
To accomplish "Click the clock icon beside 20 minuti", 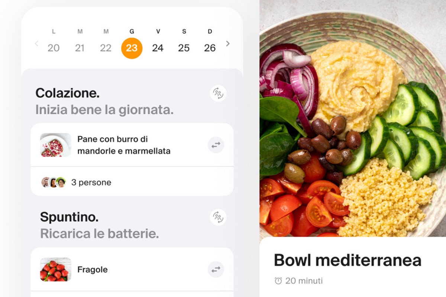I will coord(278,281).
